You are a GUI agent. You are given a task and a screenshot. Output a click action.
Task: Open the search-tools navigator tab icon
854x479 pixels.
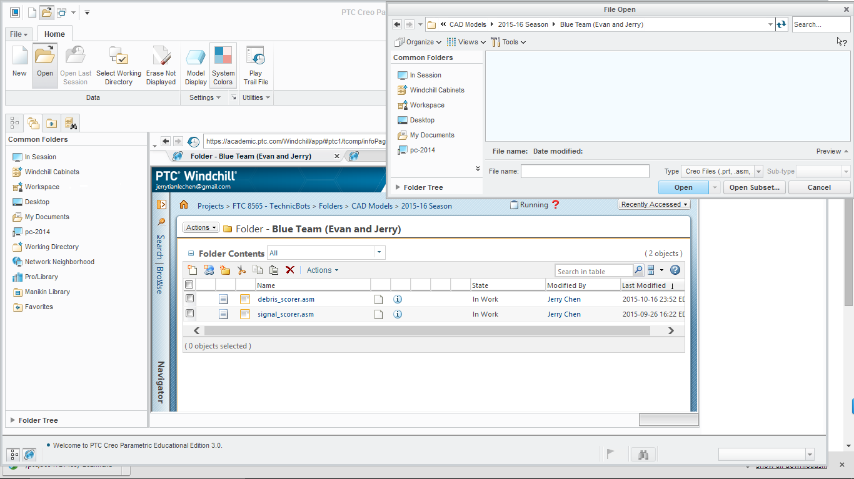point(70,123)
